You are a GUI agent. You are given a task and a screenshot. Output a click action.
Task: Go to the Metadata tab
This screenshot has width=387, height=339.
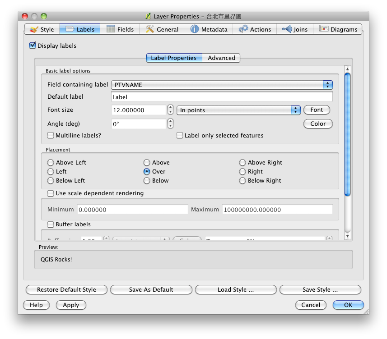tap(209, 29)
